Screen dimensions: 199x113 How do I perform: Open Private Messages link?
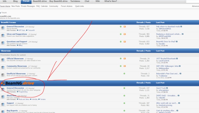pos(28,6)
